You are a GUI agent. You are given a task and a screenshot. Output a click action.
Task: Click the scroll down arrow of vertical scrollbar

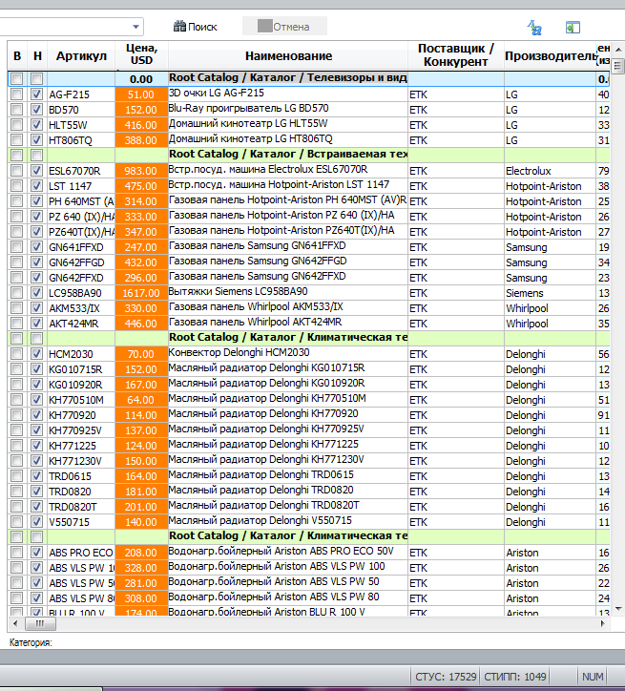click(618, 609)
